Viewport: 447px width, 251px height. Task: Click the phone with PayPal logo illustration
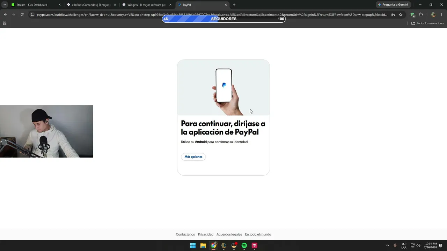(x=223, y=88)
